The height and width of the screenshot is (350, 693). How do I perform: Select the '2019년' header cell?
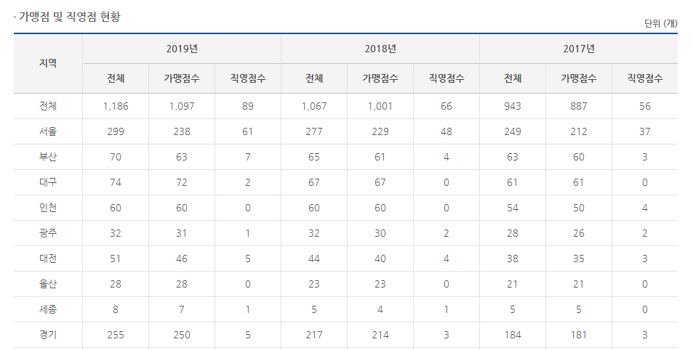click(182, 49)
